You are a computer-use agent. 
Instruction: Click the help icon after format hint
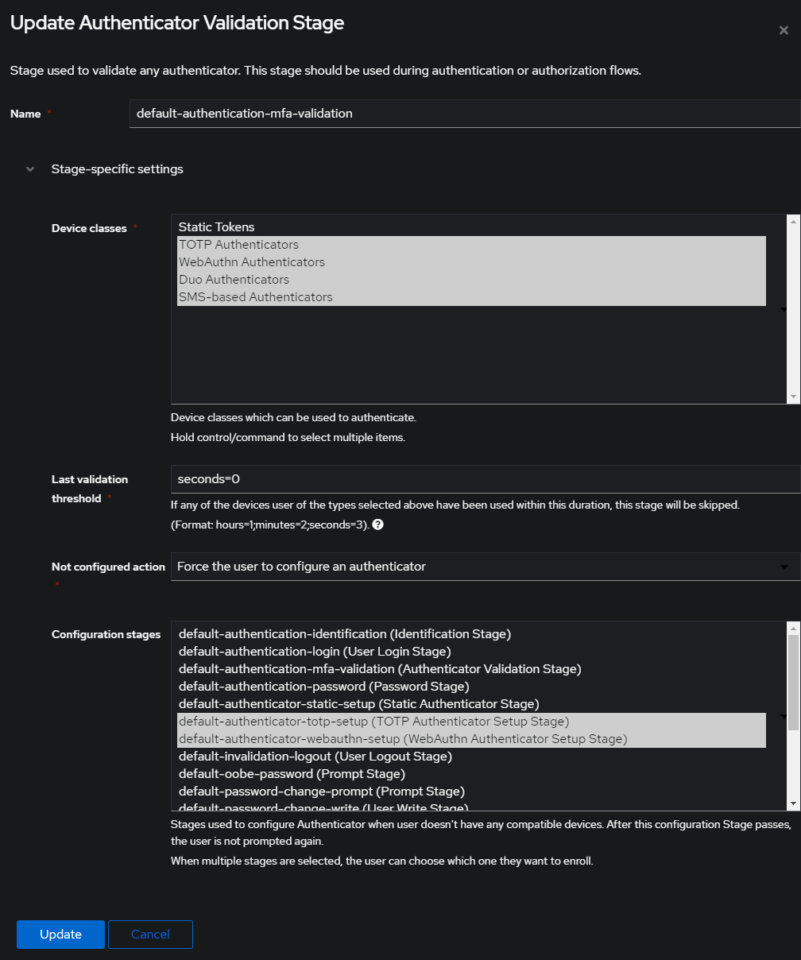coord(378,525)
